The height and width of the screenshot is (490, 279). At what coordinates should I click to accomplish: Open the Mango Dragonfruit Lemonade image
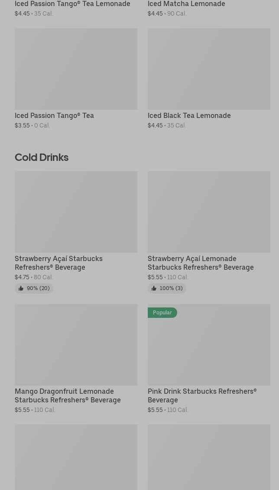pos(76,345)
